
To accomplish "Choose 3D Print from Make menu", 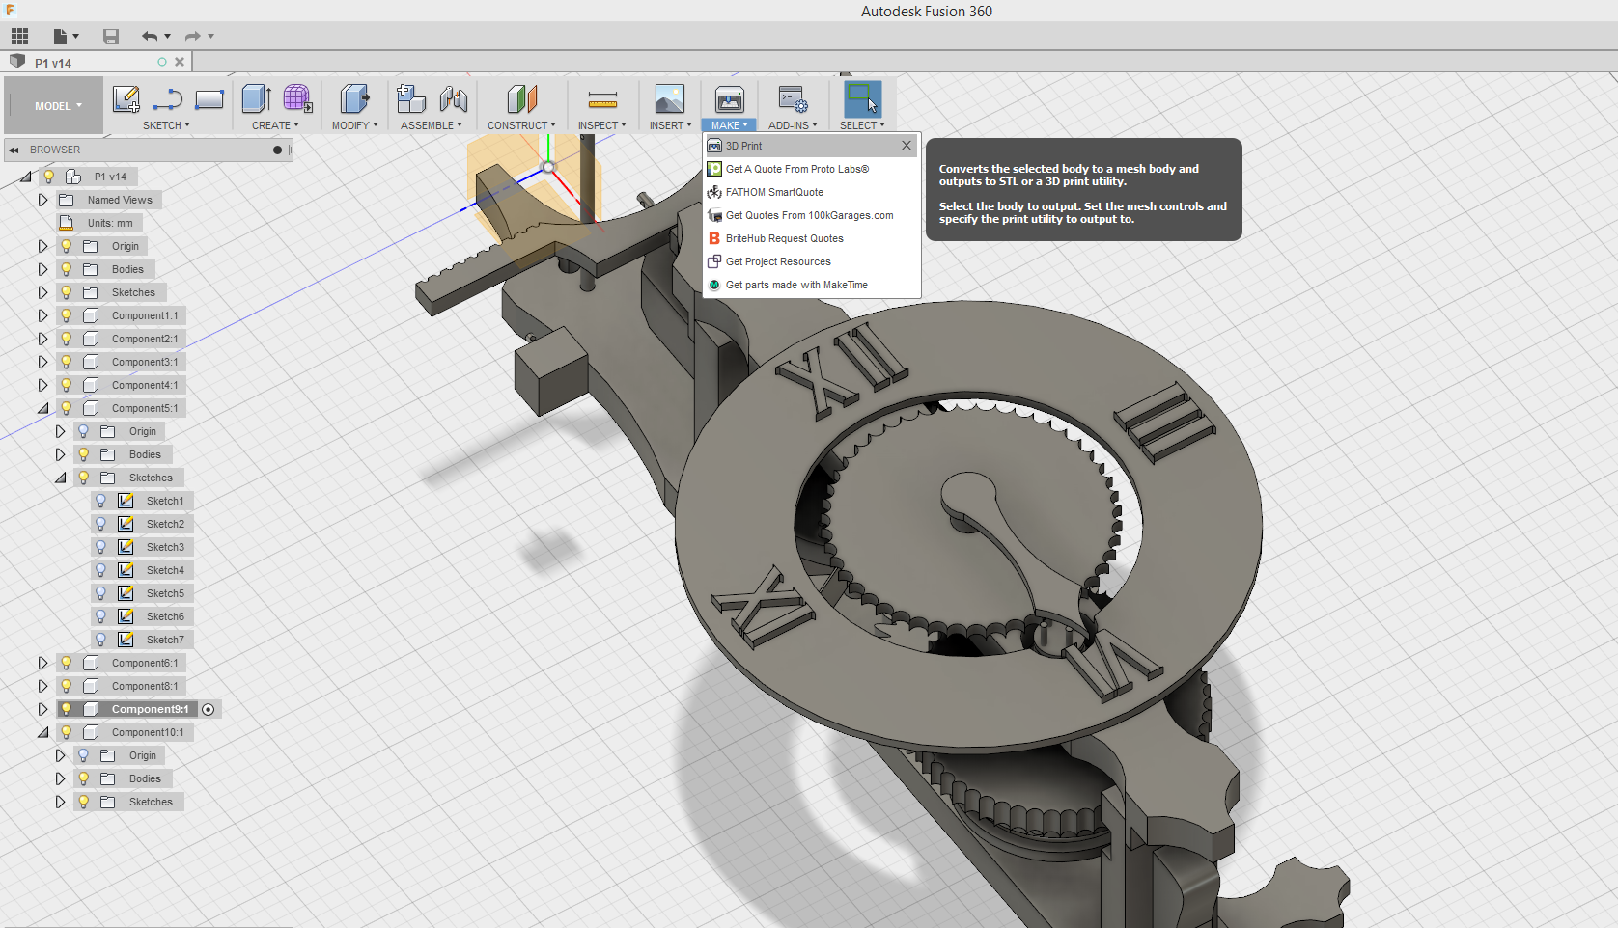I will 811,146.
